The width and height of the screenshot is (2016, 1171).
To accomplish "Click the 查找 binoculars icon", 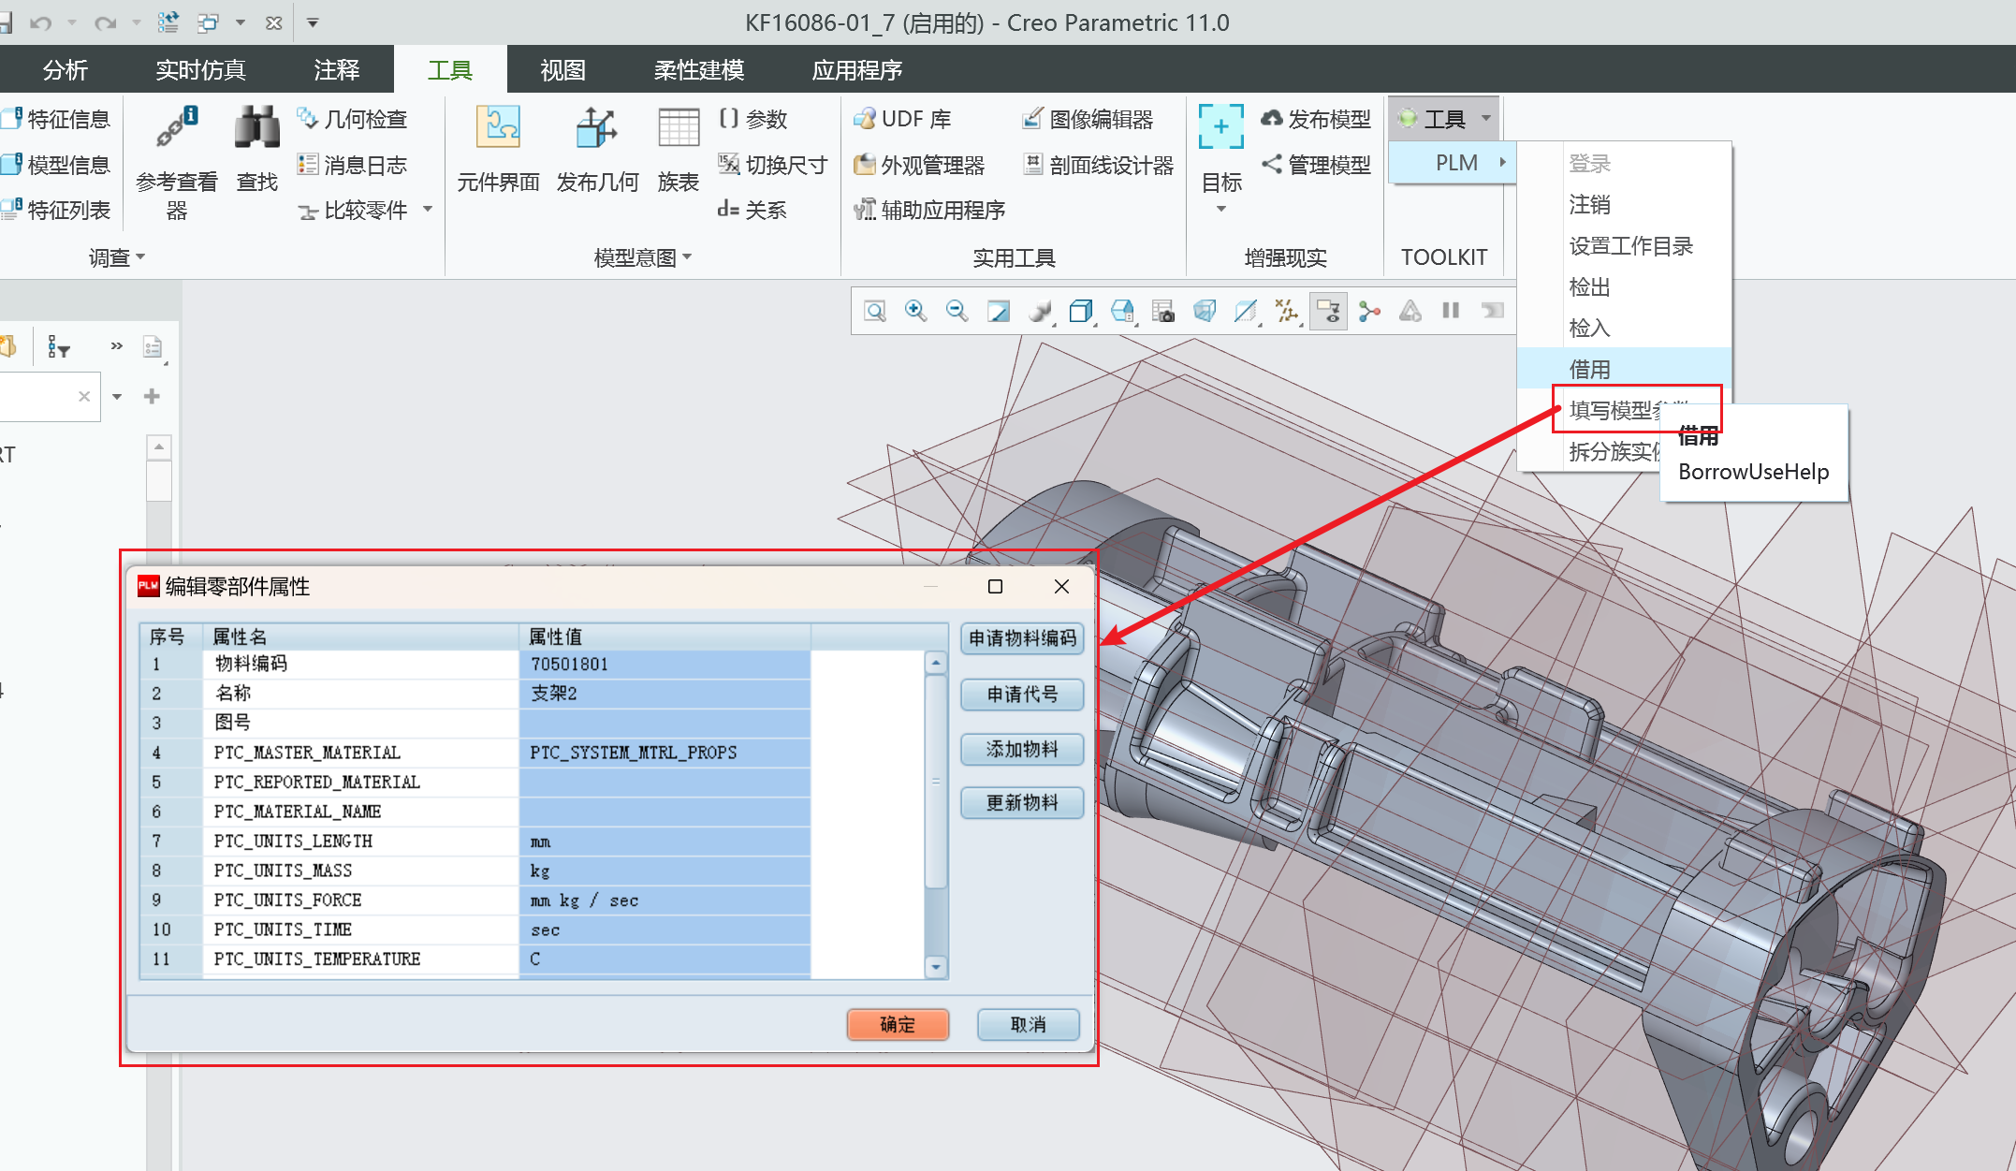I will pos(257,127).
